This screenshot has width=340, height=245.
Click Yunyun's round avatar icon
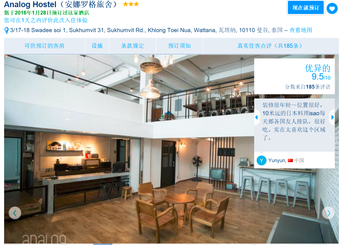click(261, 160)
